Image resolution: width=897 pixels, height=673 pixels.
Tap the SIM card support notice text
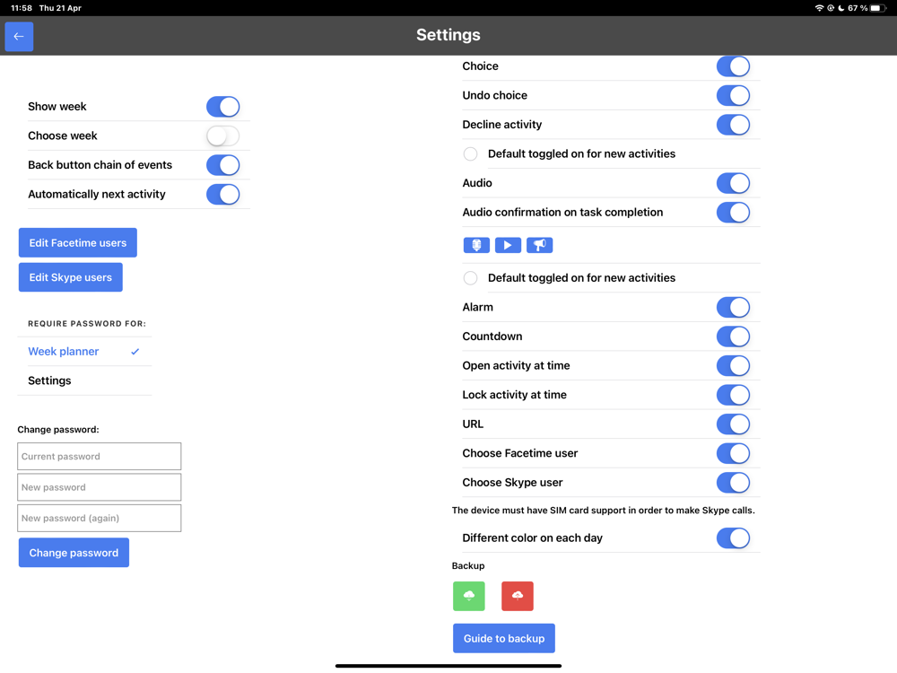click(x=603, y=511)
